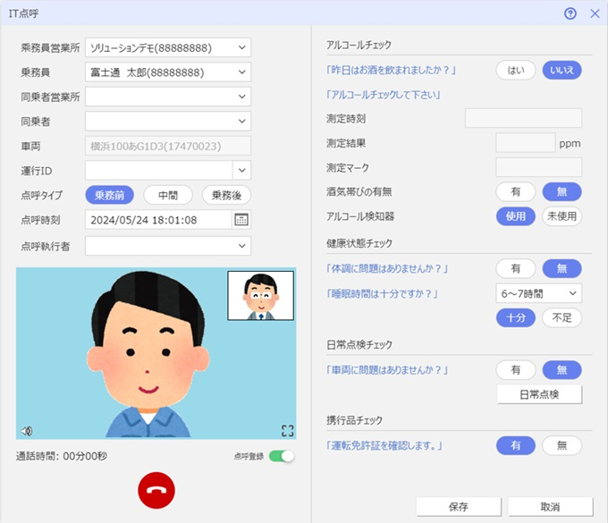Click the red hang-up call button
Viewport: 608px width, 523px height.
[156, 490]
